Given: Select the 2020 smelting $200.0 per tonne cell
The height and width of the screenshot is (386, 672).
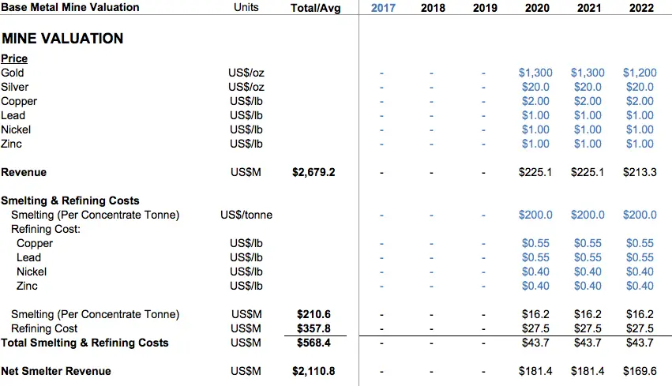Looking at the screenshot, I should 535,215.
